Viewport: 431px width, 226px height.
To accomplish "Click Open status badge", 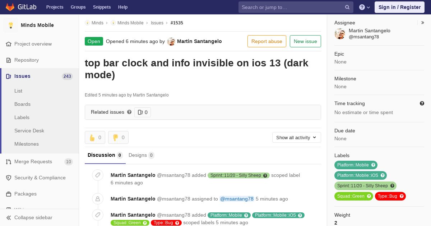I will click(94, 41).
